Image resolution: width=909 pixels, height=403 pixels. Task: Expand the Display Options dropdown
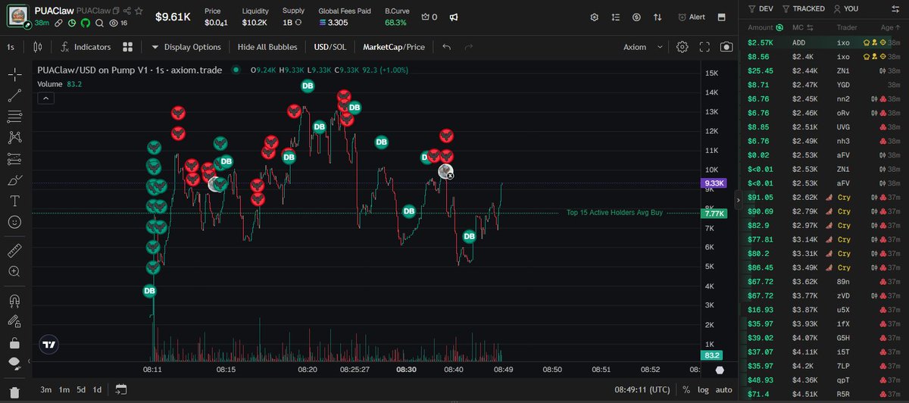(x=186, y=47)
